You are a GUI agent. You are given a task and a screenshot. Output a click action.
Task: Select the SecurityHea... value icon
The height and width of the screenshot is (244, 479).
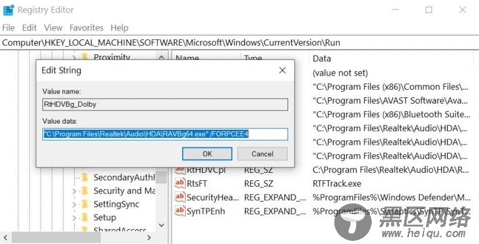180,197
